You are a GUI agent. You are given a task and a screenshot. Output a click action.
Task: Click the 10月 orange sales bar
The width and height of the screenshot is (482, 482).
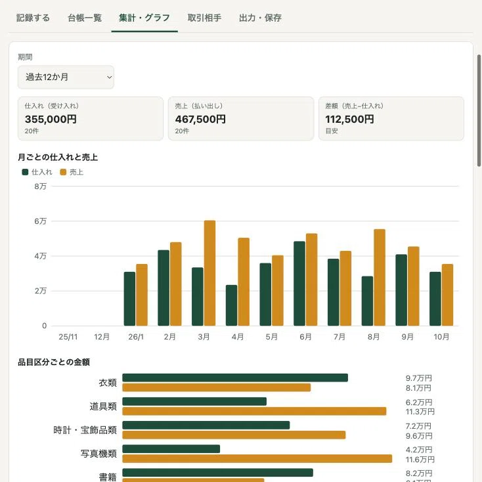point(447,295)
